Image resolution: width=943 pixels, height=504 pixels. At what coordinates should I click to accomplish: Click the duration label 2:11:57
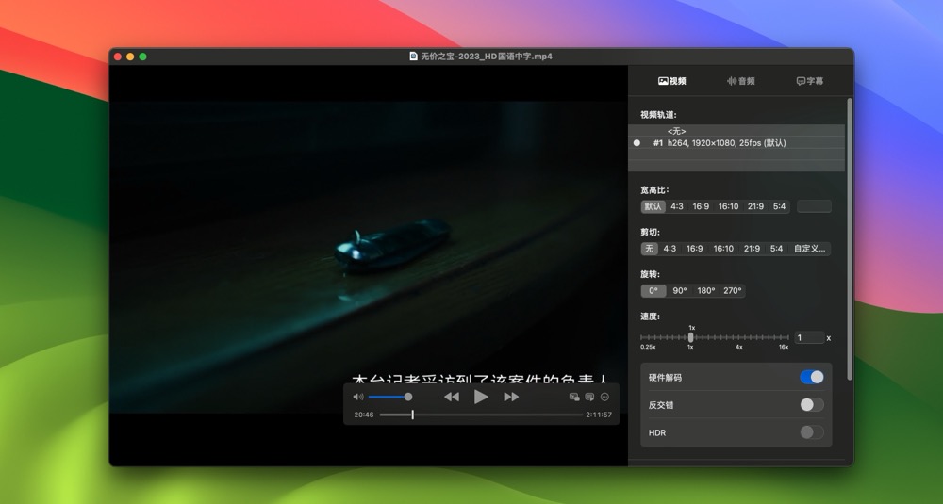599,415
